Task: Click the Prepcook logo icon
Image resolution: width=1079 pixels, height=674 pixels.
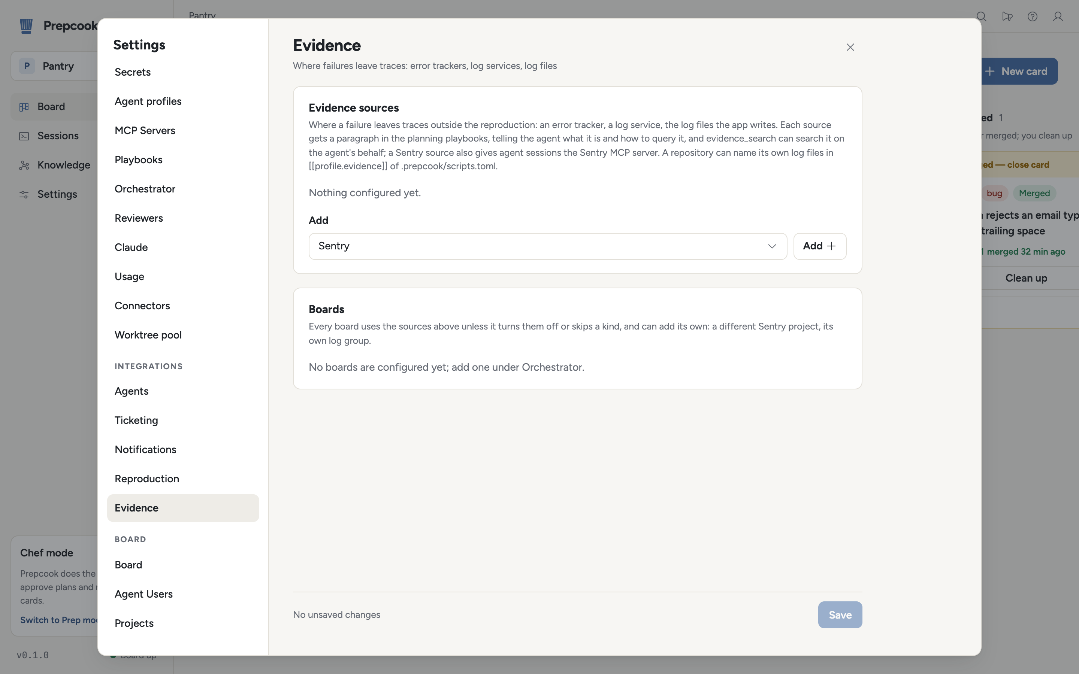Action: pyautogui.click(x=26, y=26)
